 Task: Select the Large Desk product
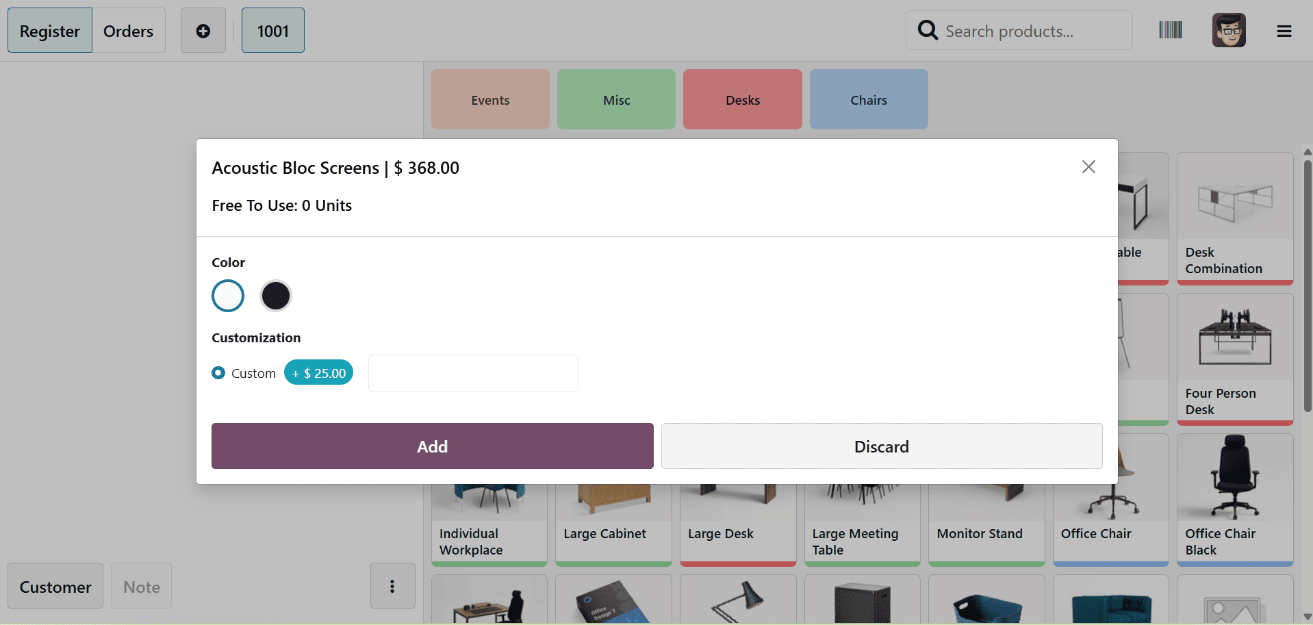(738, 525)
